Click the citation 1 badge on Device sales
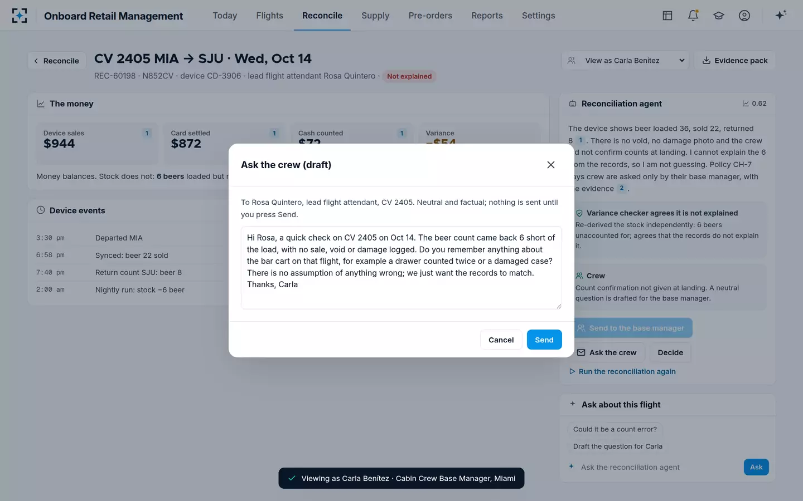803x501 pixels. (147, 133)
